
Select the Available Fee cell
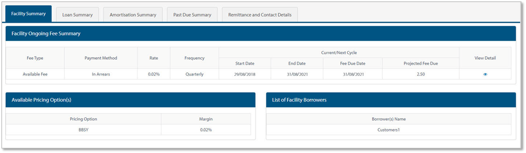click(x=35, y=74)
